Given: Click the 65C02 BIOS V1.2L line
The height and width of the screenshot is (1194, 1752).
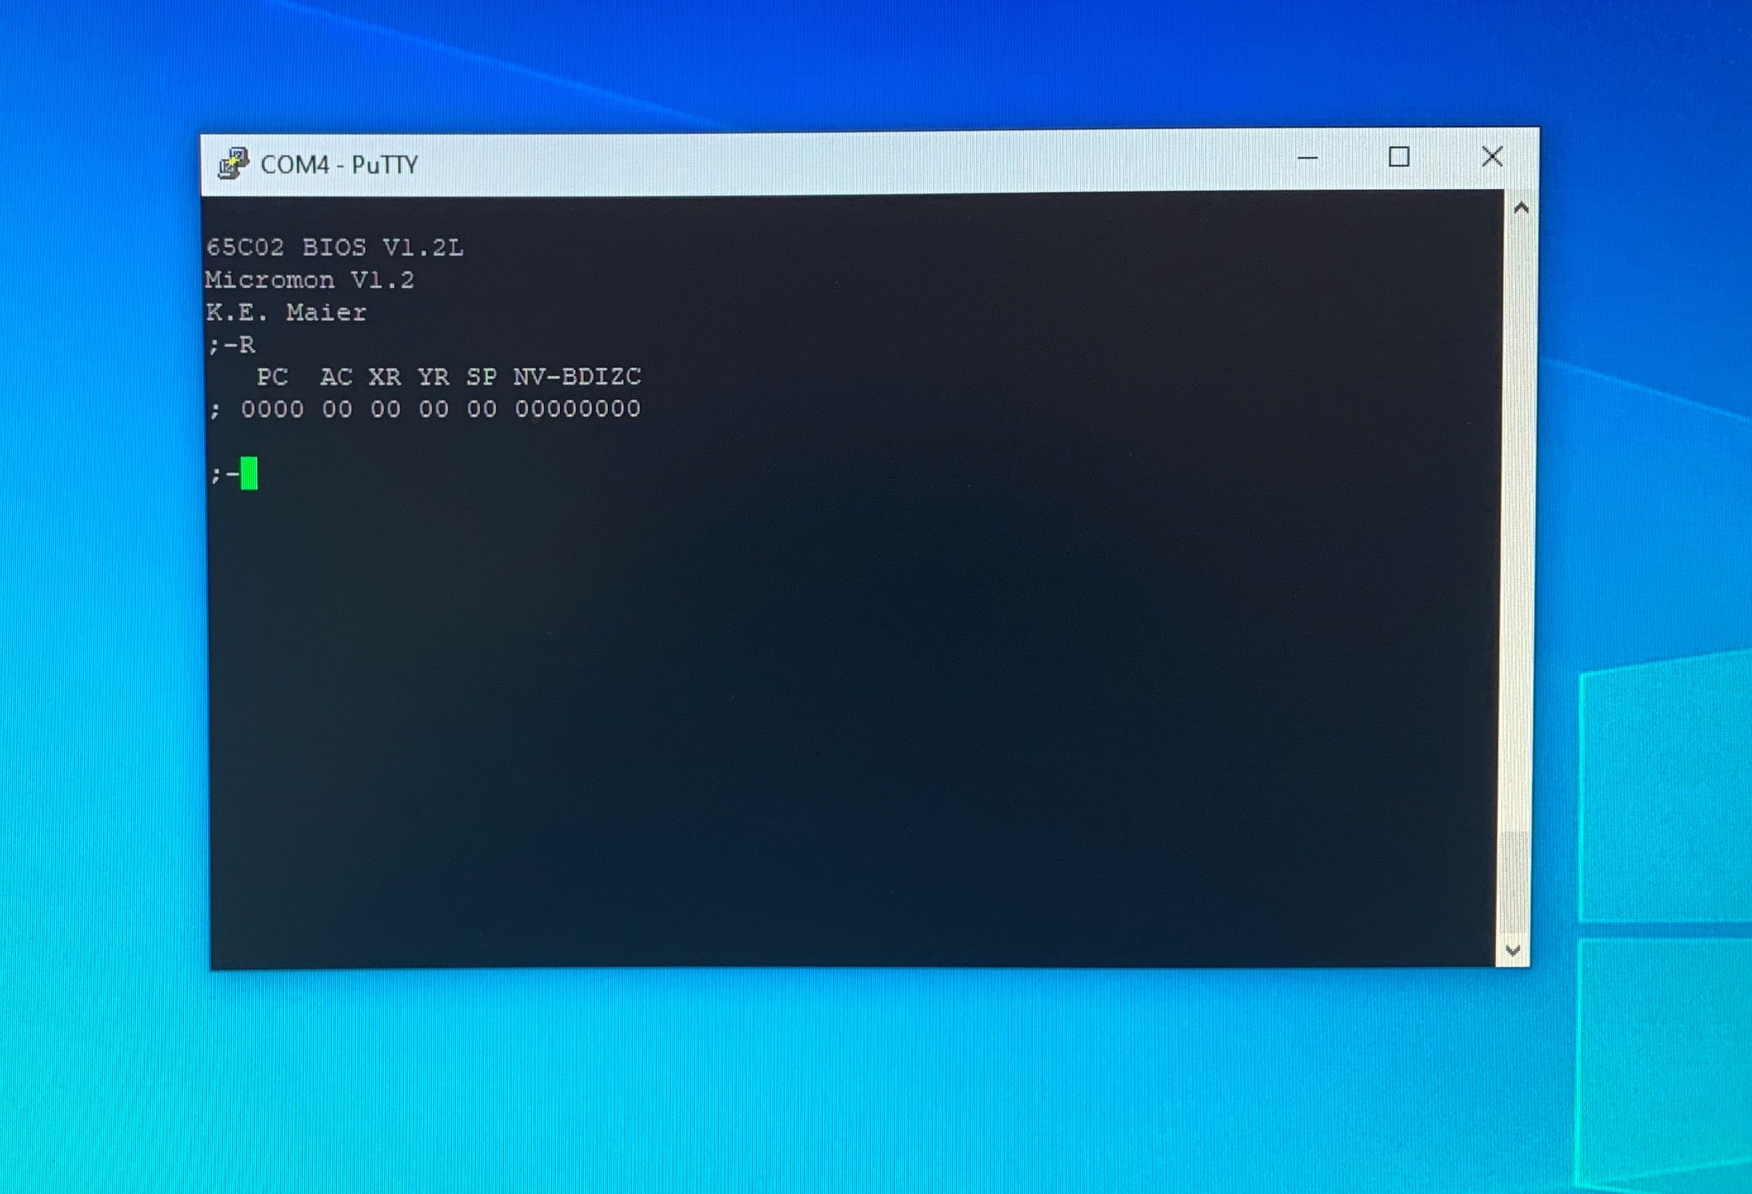Looking at the screenshot, I should coord(335,247).
